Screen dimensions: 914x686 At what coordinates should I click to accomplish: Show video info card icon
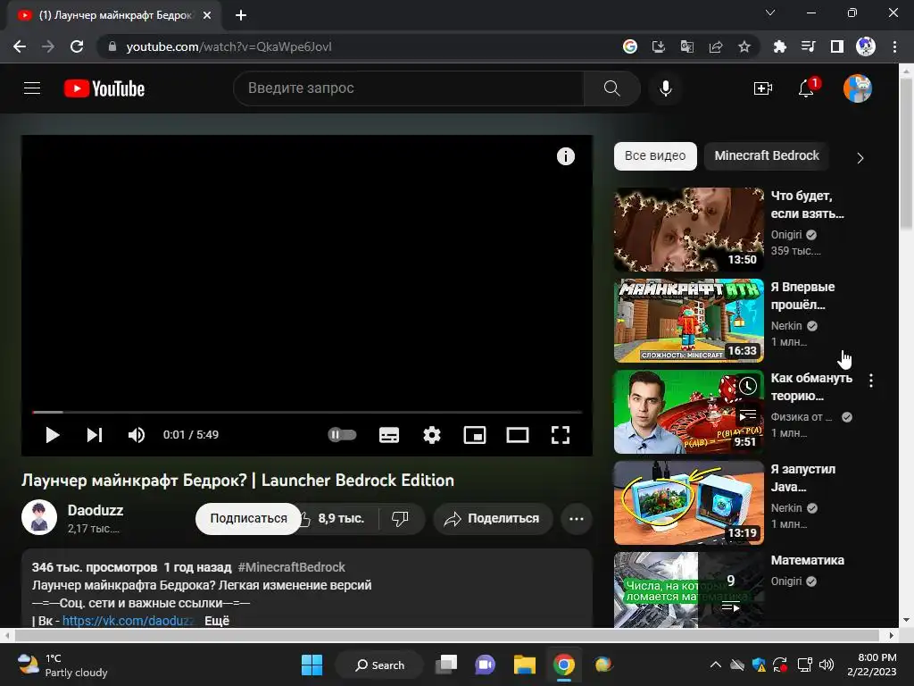(x=565, y=156)
